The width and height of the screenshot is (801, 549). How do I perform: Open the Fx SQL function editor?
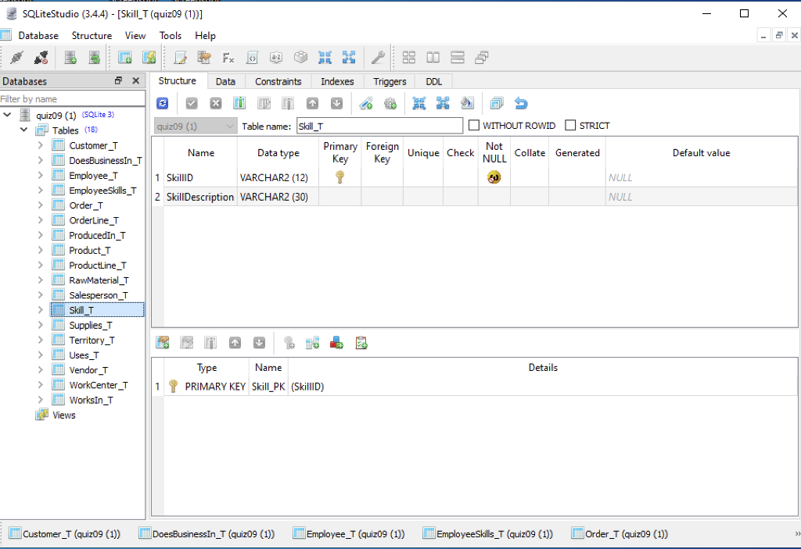pos(228,58)
